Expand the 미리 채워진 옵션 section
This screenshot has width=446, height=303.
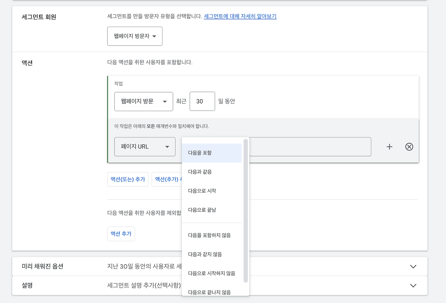(413, 266)
